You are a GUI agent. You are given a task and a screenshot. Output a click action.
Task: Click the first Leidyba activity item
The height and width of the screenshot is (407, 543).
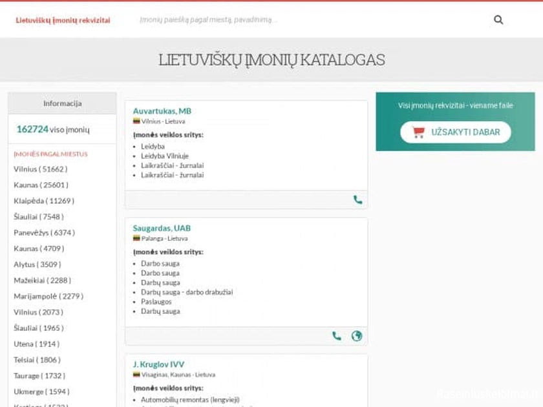coord(153,147)
